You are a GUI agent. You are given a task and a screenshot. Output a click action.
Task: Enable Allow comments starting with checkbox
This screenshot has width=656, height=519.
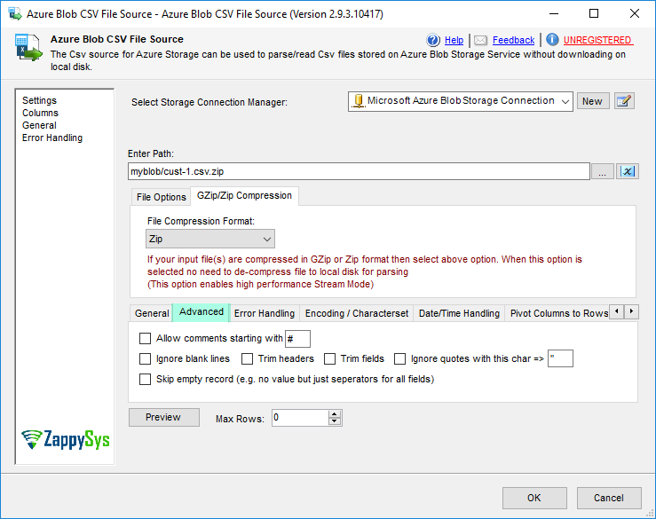[145, 338]
